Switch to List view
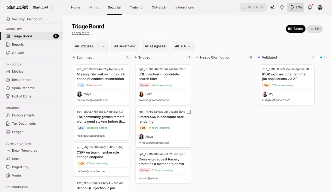The height and width of the screenshot is (192, 332). click(x=315, y=29)
